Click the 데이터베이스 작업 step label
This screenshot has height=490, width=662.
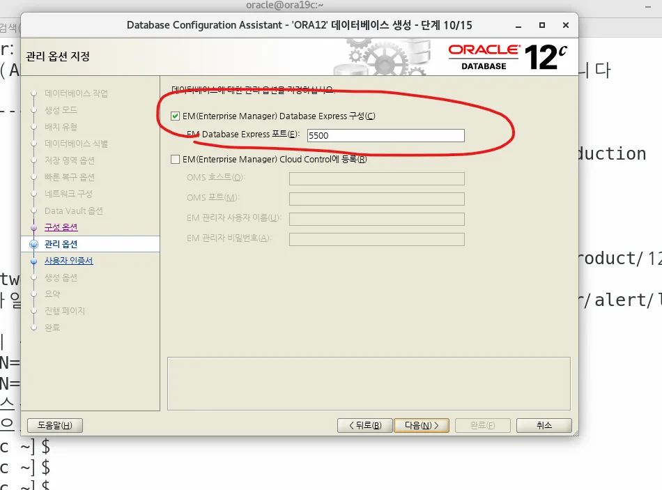coord(77,93)
